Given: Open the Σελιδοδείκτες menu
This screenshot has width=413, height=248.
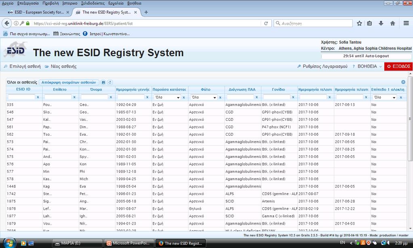Looking at the screenshot, I should point(93,3).
